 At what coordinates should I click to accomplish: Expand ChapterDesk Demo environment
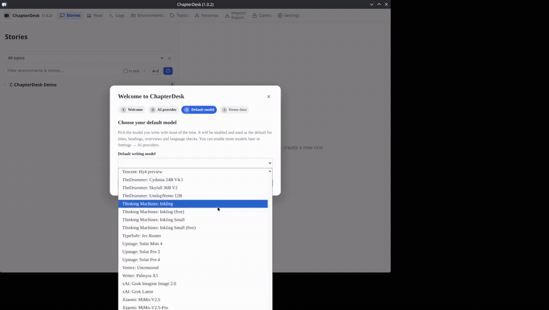coord(5,85)
